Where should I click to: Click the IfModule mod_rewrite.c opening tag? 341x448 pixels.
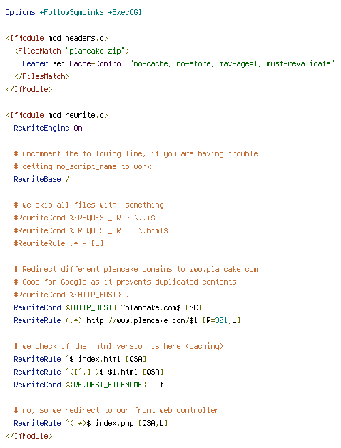pos(57,115)
